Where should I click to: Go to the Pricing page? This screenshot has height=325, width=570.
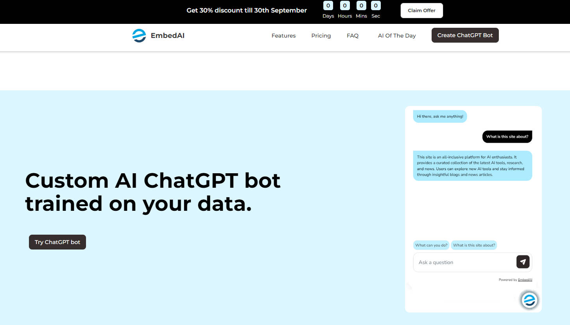point(321,36)
